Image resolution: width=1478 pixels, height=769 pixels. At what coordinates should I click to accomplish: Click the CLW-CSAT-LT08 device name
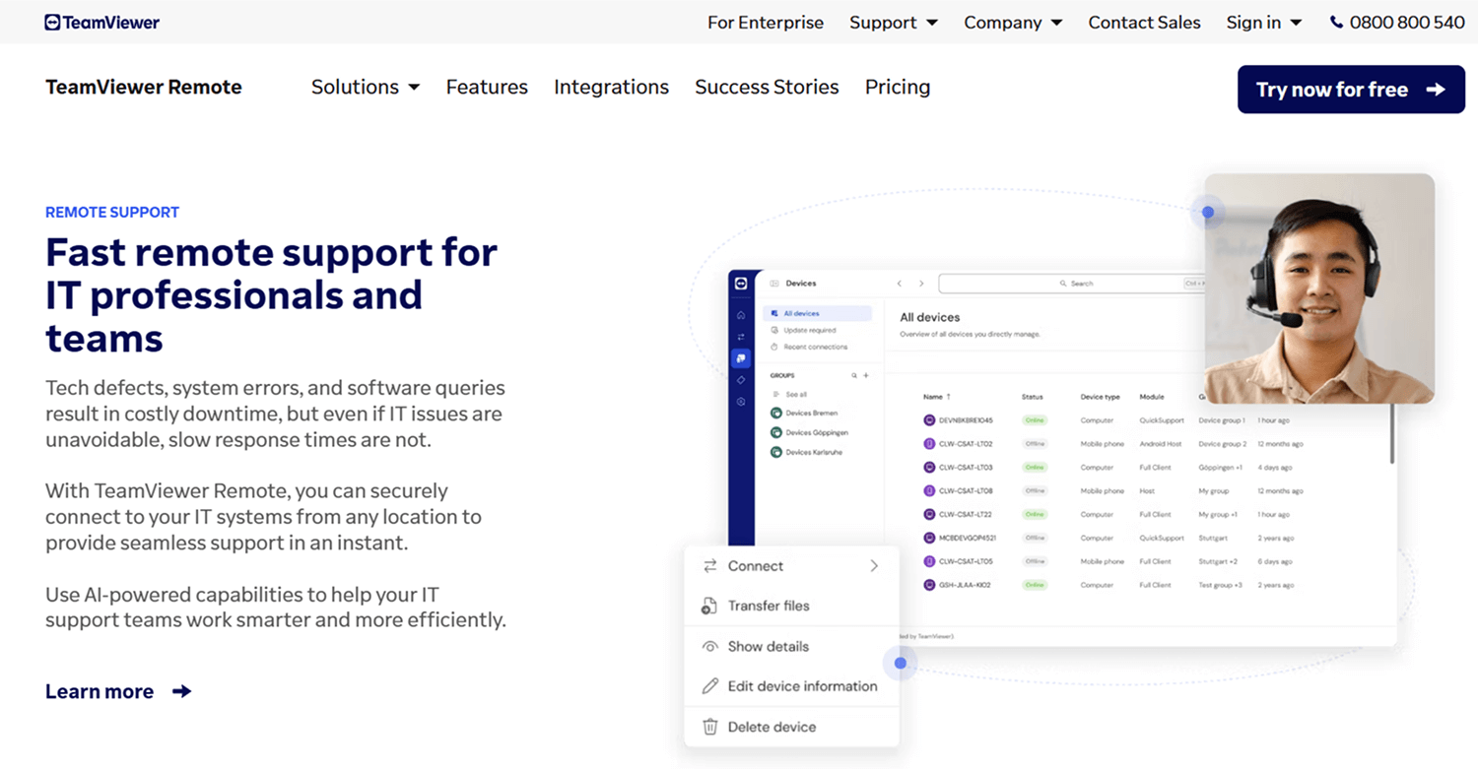click(x=966, y=491)
